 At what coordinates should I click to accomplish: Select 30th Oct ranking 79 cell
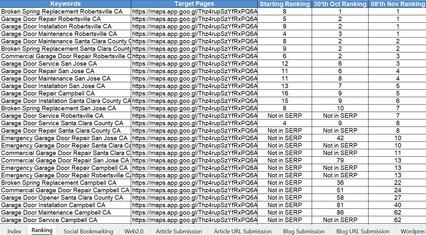point(340,160)
